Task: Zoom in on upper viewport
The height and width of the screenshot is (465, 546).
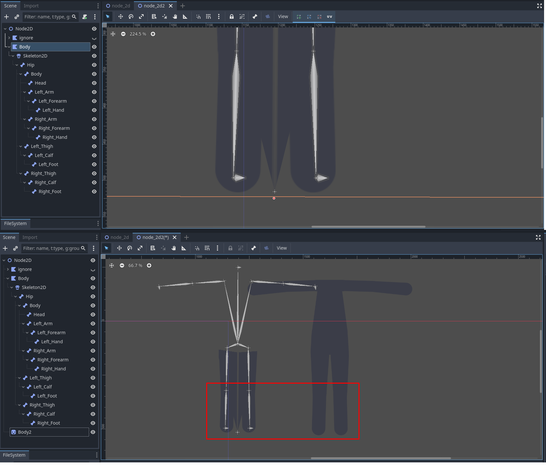Action: pyautogui.click(x=153, y=34)
